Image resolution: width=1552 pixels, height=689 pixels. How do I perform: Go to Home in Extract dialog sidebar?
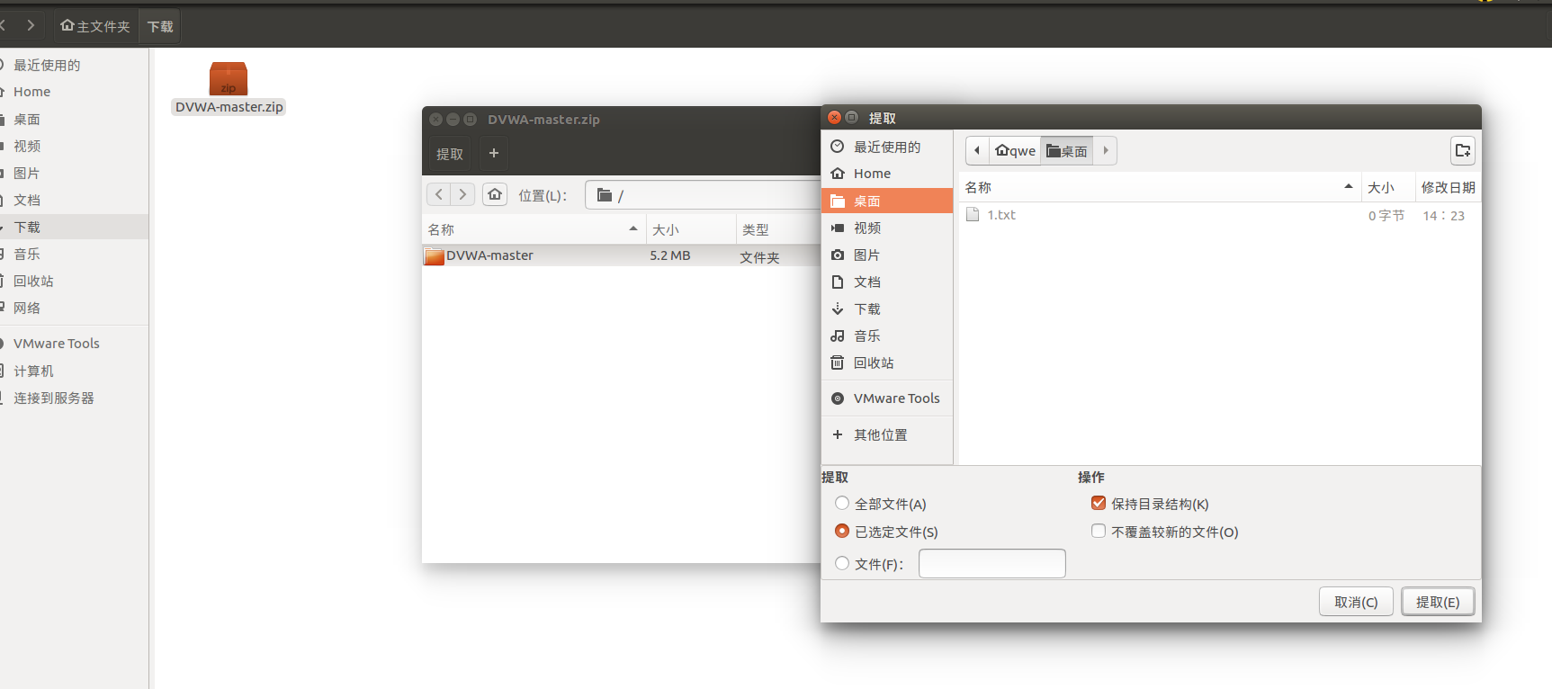[887, 174]
